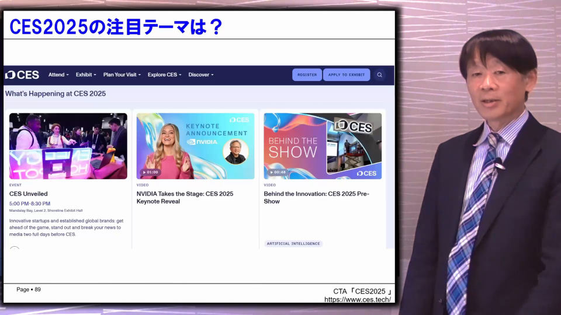561x315 pixels.
Task: Expand the Exhibit dropdown menu
Action: tap(86, 75)
